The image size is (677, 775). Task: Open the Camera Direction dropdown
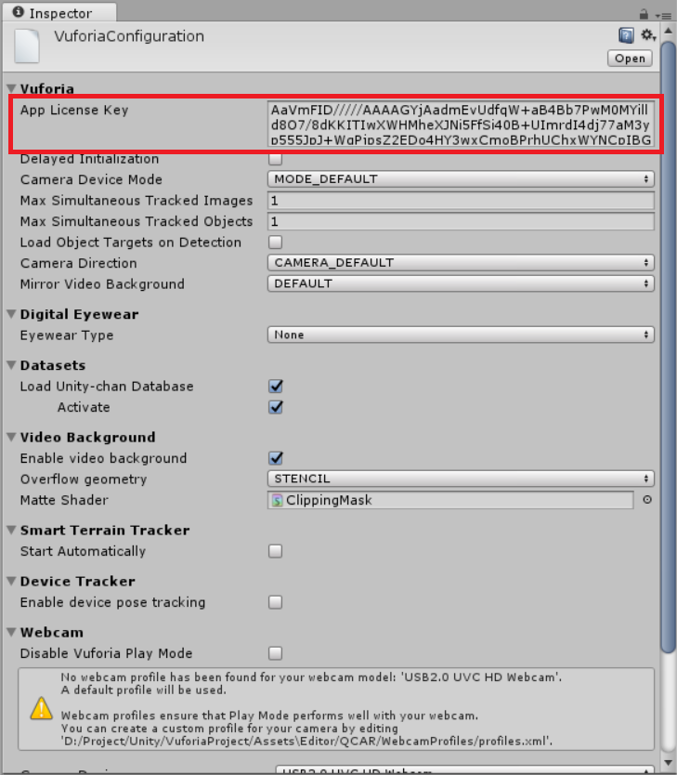coord(461,262)
